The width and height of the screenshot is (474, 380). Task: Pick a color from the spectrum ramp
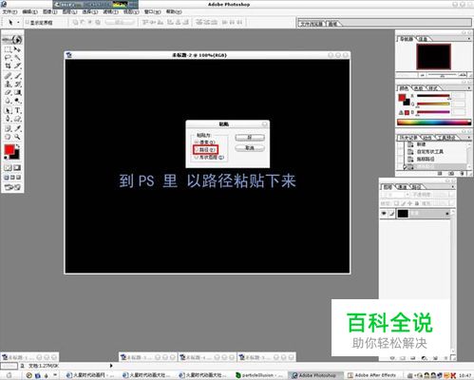[434, 122]
